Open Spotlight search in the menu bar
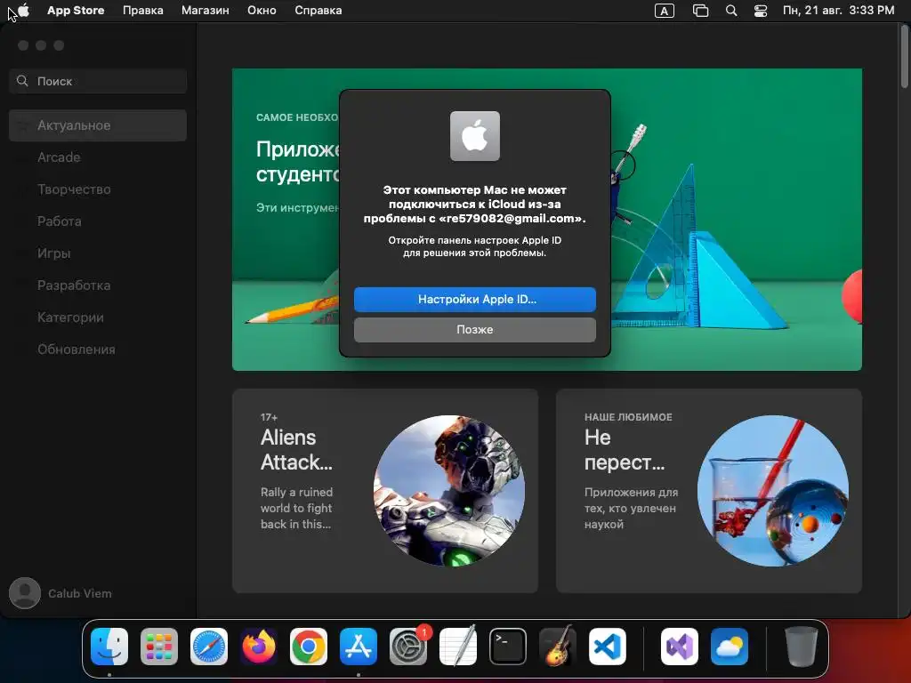911x683 pixels. click(x=731, y=11)
